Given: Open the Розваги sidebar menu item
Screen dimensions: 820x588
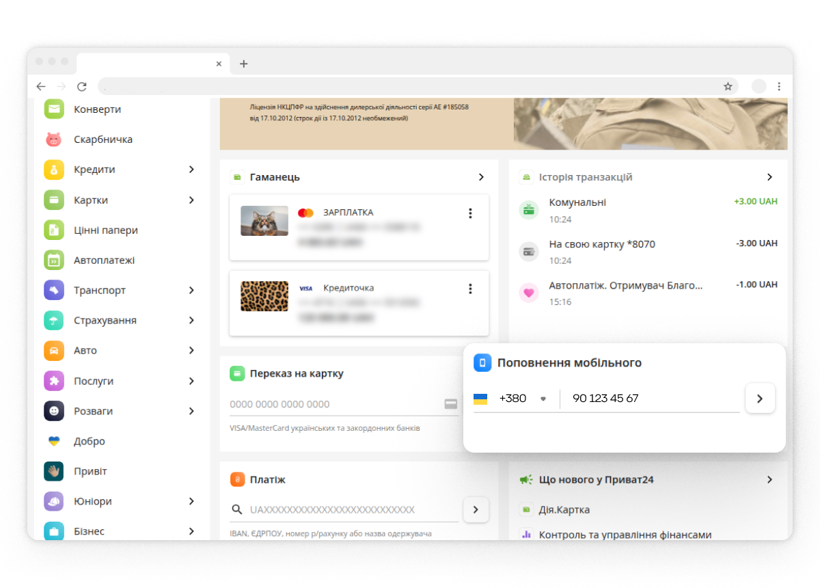Looking at the screenshot, I should (94, 412).
